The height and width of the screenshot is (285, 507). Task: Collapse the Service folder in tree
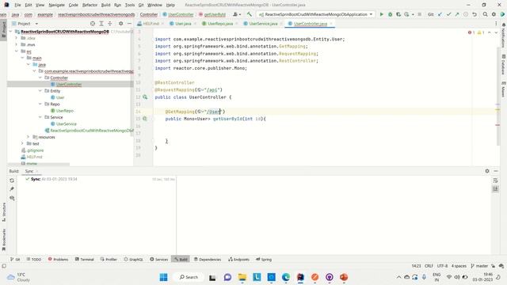[x=40, y=117]
